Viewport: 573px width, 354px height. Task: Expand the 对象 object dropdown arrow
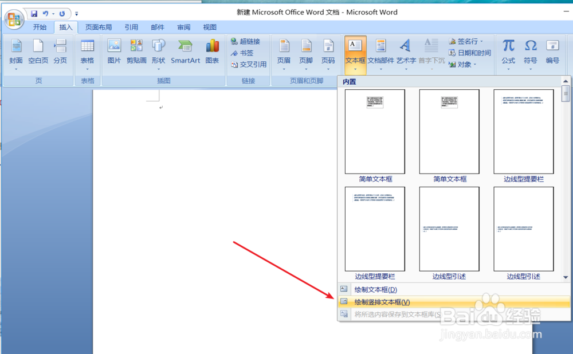click(476, 64)
